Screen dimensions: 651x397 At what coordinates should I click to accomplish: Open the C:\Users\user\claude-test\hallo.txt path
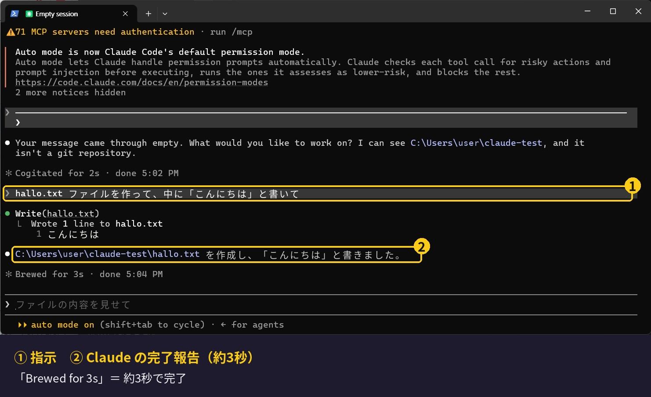pos(107,254)
